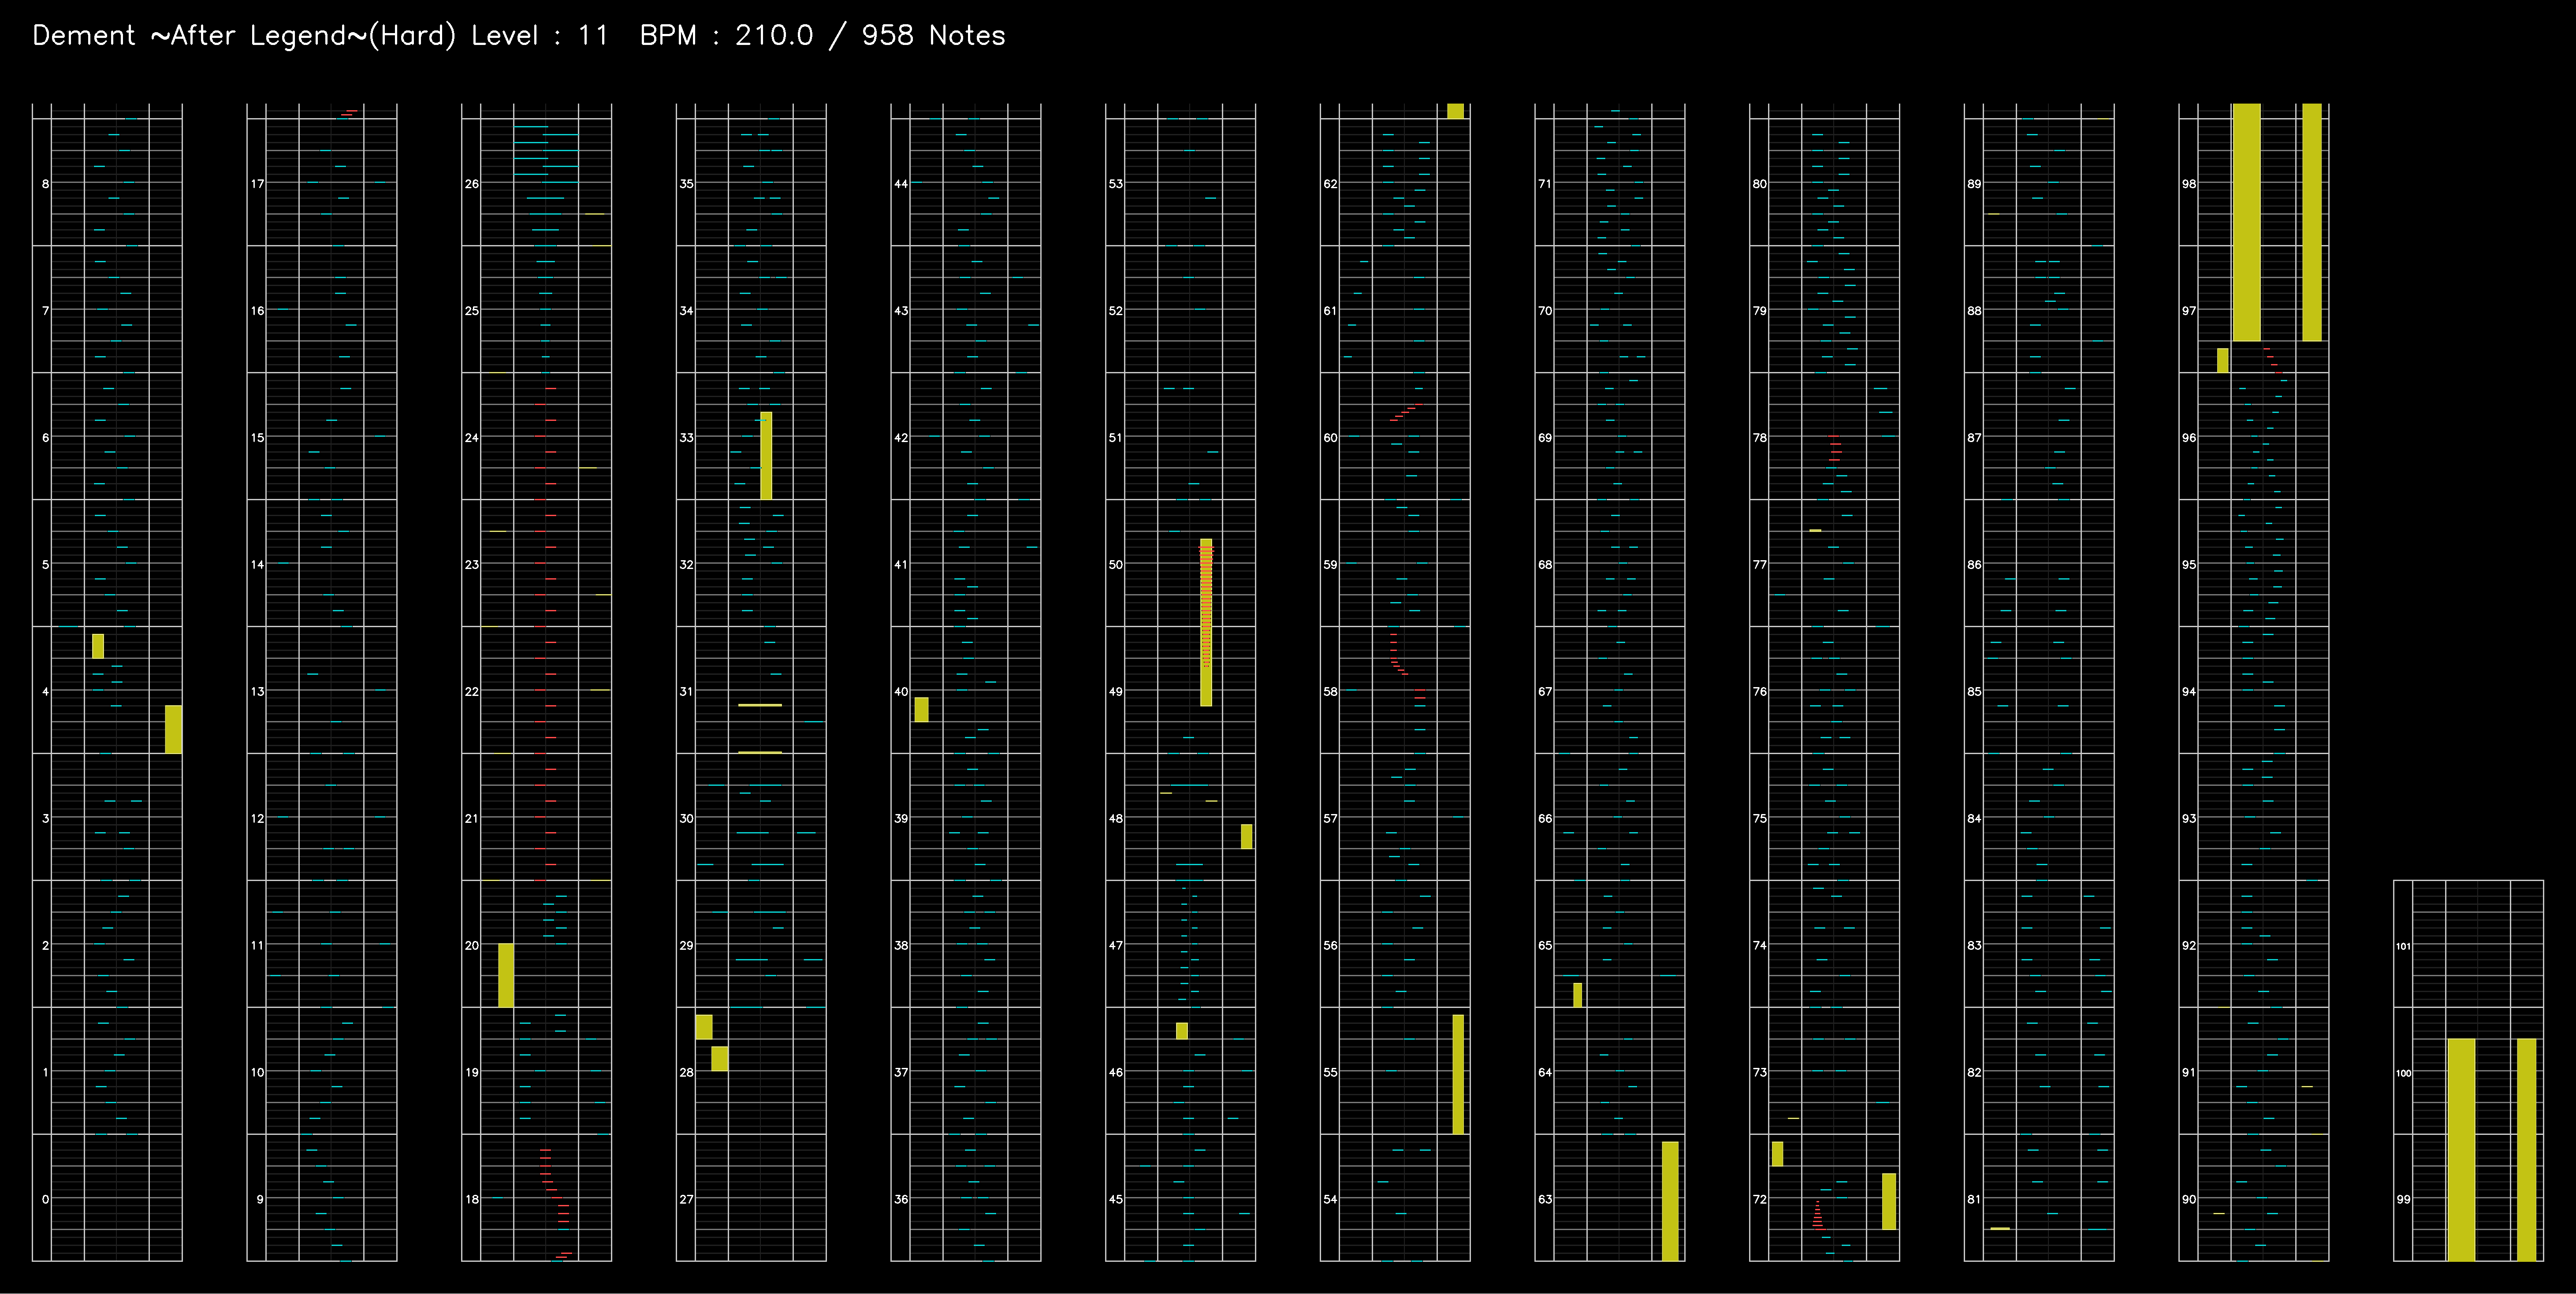2576x1294 pixels.
Task: Click the small left yellow hold in measure 4
Action: coord(98,646)
